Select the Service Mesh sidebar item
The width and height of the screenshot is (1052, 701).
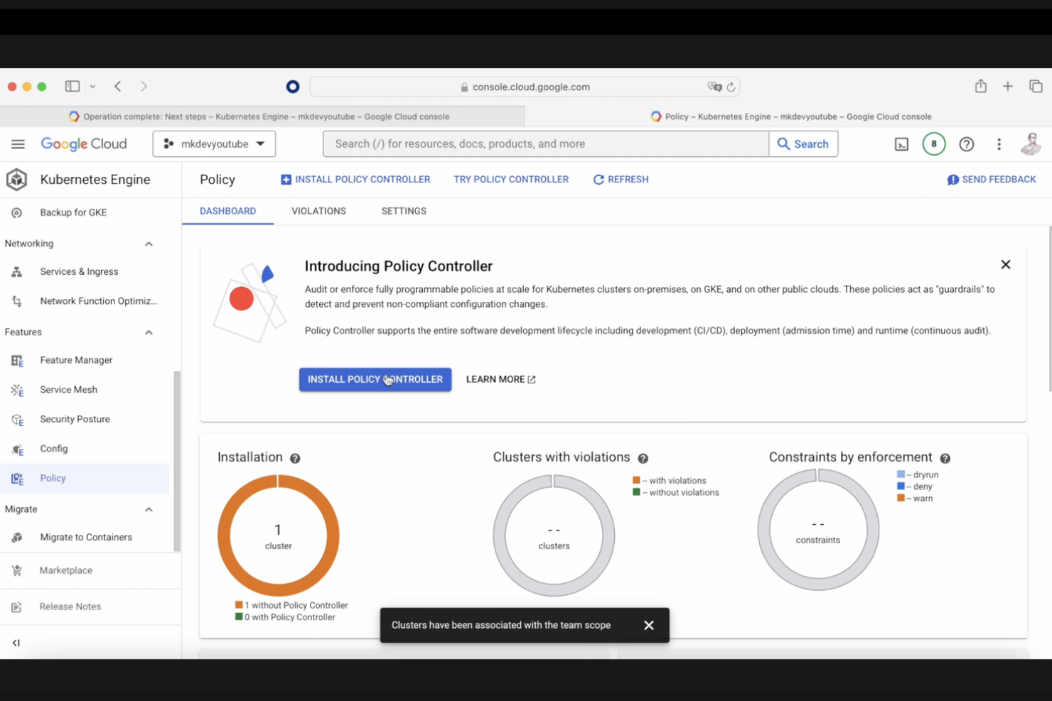click(68, 389)
